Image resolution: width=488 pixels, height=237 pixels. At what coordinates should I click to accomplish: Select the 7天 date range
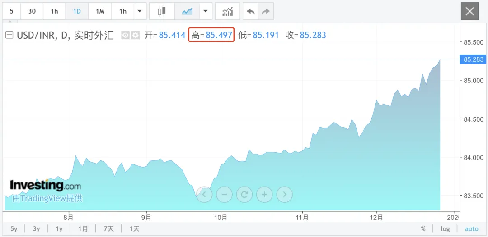[108, 229]
